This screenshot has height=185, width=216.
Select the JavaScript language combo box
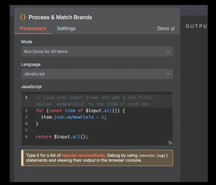pos(97,74)
